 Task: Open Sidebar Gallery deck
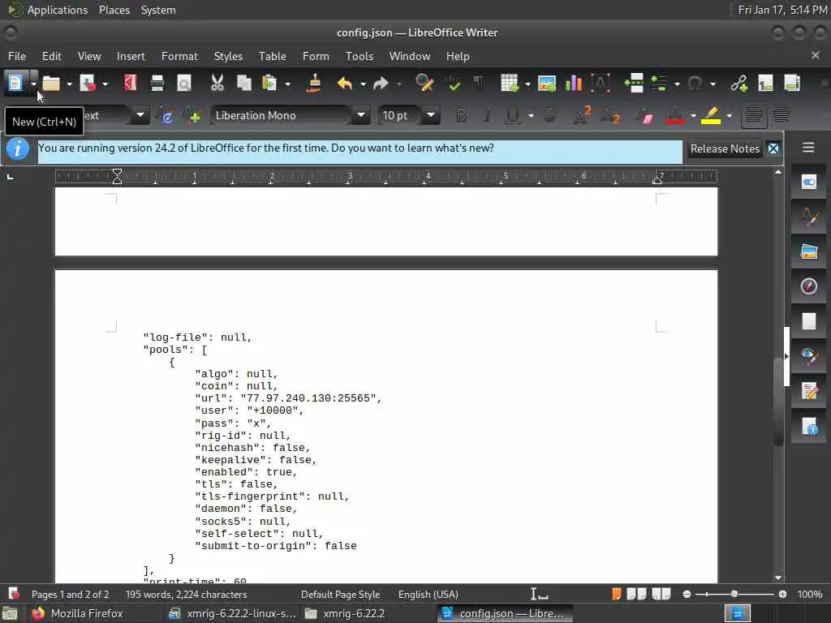pos(809,251)
